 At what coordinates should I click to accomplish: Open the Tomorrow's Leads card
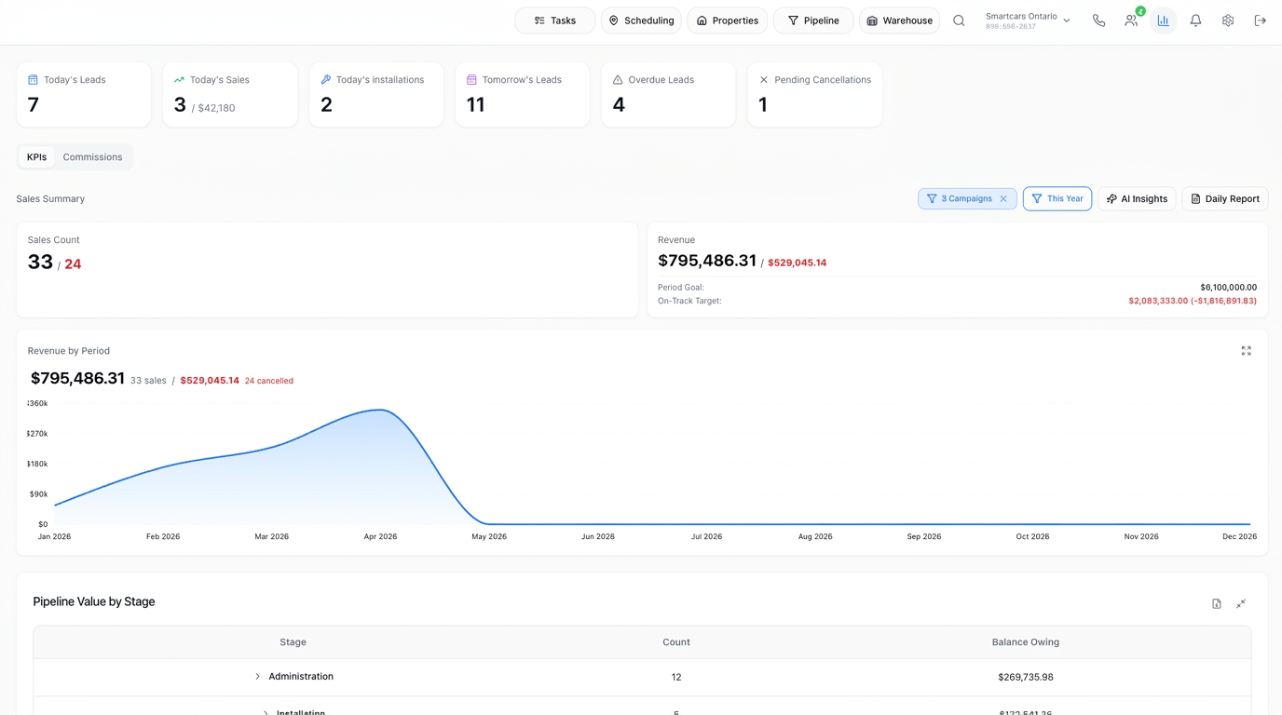(x=523, y=95)
